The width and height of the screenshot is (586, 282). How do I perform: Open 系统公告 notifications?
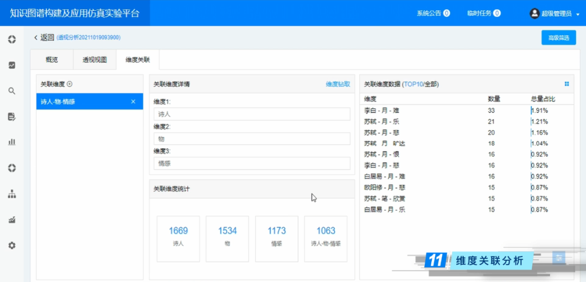[433, 14]
